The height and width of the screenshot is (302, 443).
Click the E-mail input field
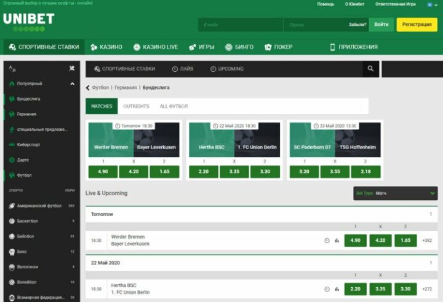click(240, 25)
